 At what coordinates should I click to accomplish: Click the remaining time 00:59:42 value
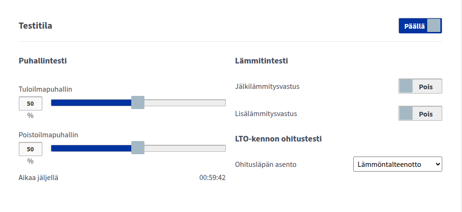212,178
